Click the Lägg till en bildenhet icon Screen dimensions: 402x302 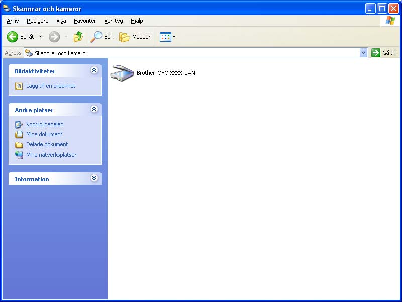click(19, 86)
